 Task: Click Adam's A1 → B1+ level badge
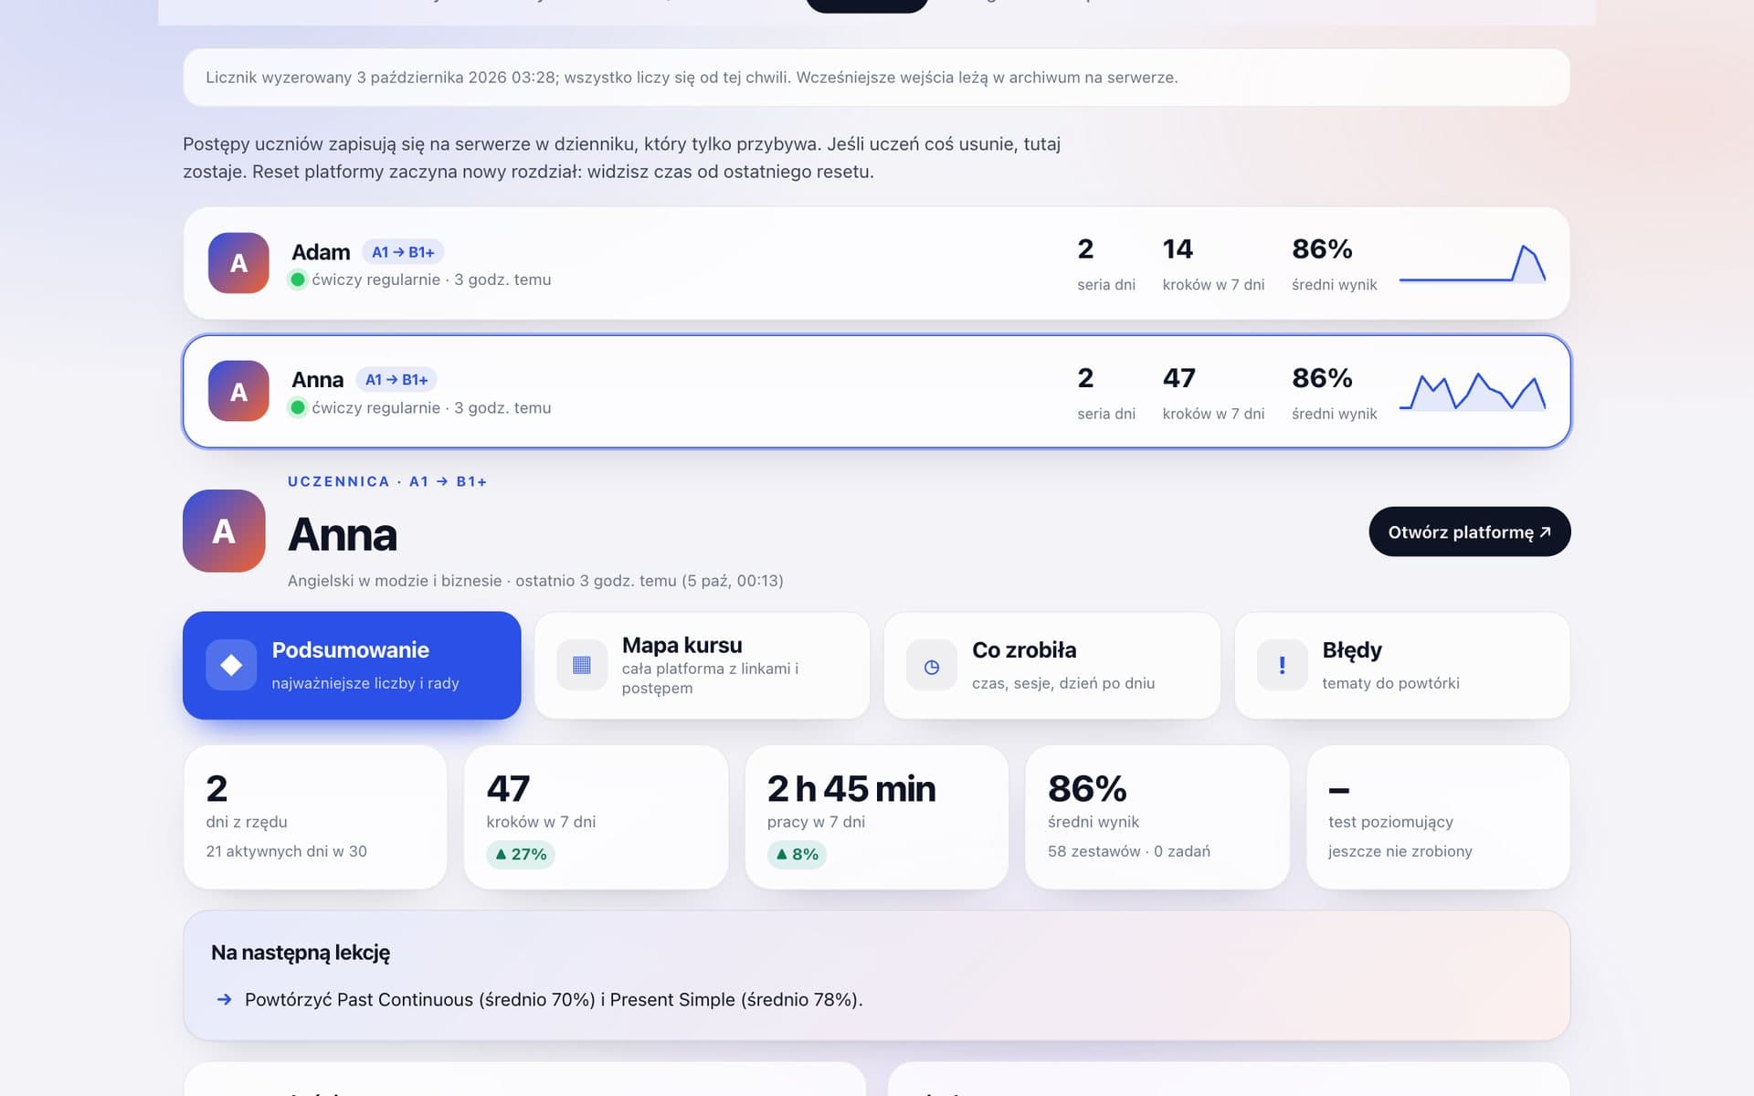(x=403, y=252)
